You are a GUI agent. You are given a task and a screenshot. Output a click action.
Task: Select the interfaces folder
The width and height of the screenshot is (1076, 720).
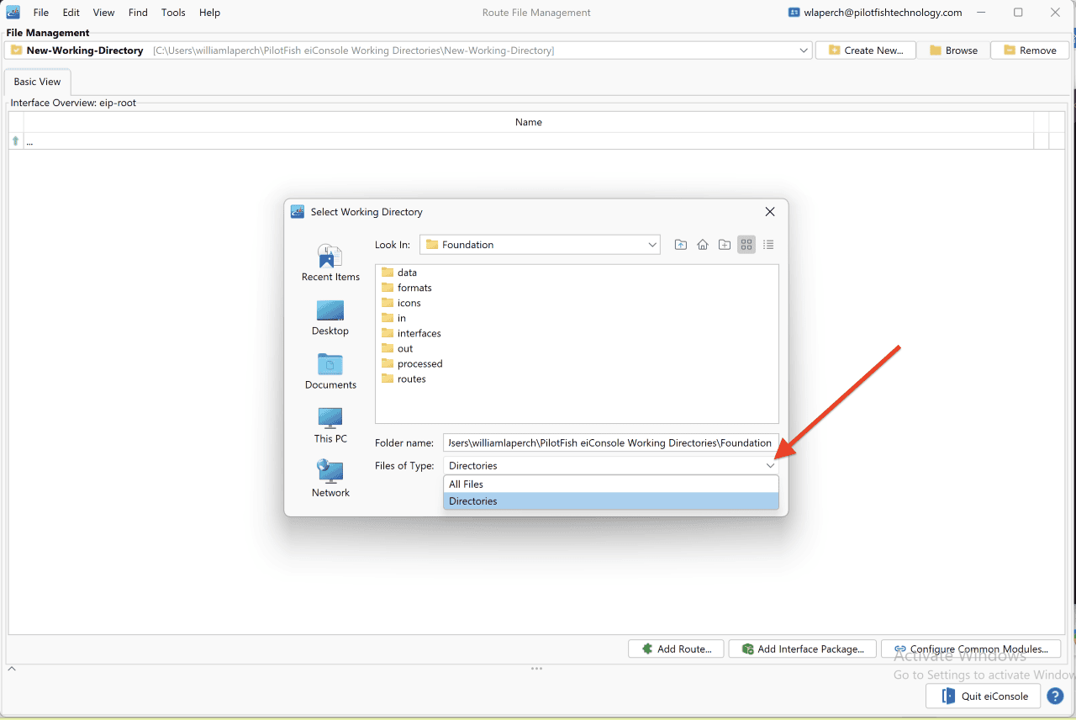pos(411,333)
